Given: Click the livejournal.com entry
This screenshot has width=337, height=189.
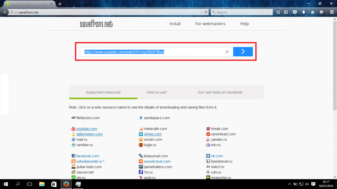Looking at the screenshot, I should 156,156.
